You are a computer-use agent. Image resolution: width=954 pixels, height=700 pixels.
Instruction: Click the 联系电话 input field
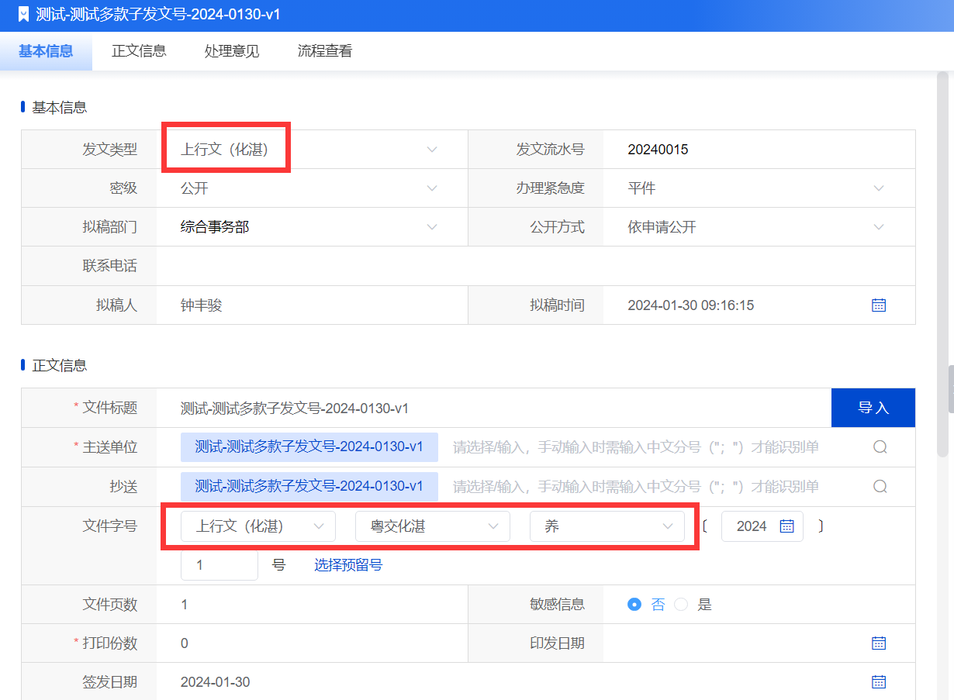coord(535,266)
